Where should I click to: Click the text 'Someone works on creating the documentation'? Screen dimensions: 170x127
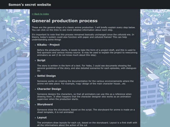pyautogui.click(x=85, y=82)
